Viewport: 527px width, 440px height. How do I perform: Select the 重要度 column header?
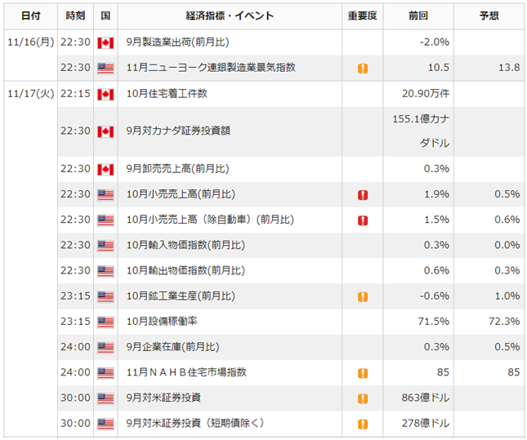pos(363,16)
